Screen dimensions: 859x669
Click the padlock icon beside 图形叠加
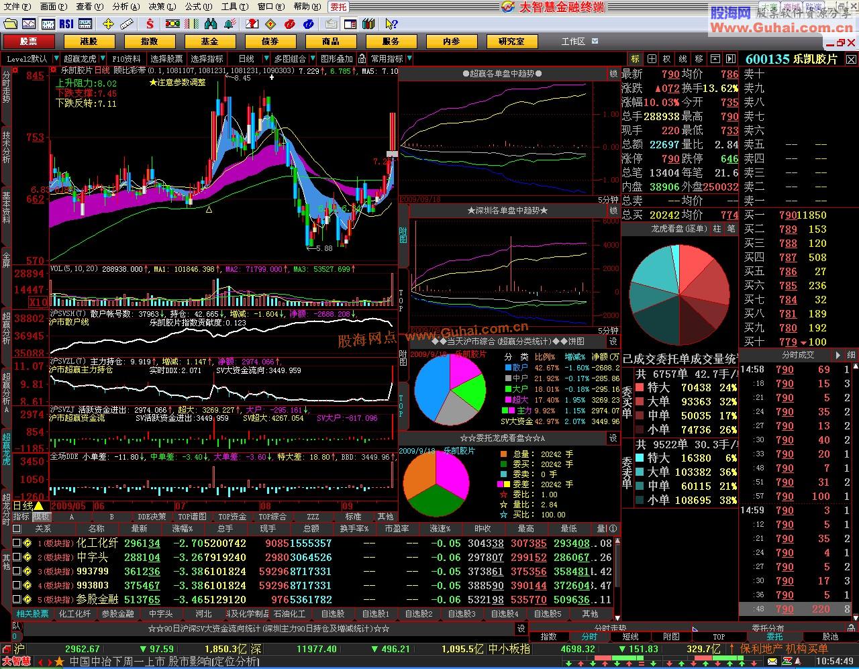[361, 59]
